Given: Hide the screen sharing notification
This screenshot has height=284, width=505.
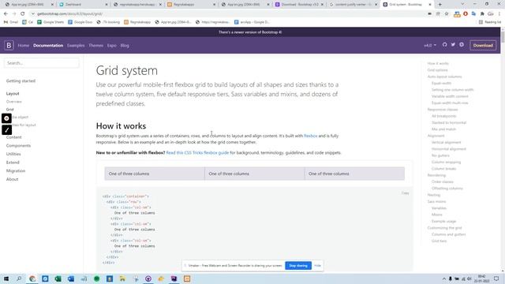Looking at the screenshot, I should 317,266.
